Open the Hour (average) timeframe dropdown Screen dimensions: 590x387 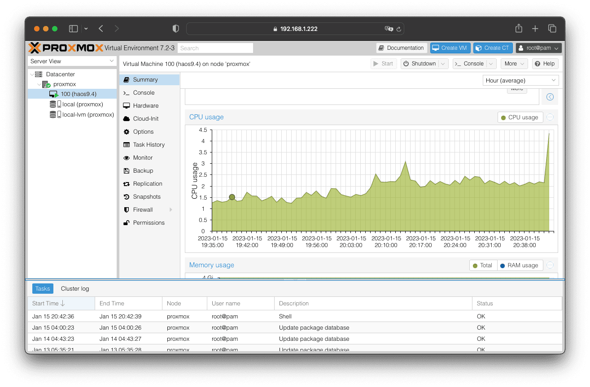[520, 81]
